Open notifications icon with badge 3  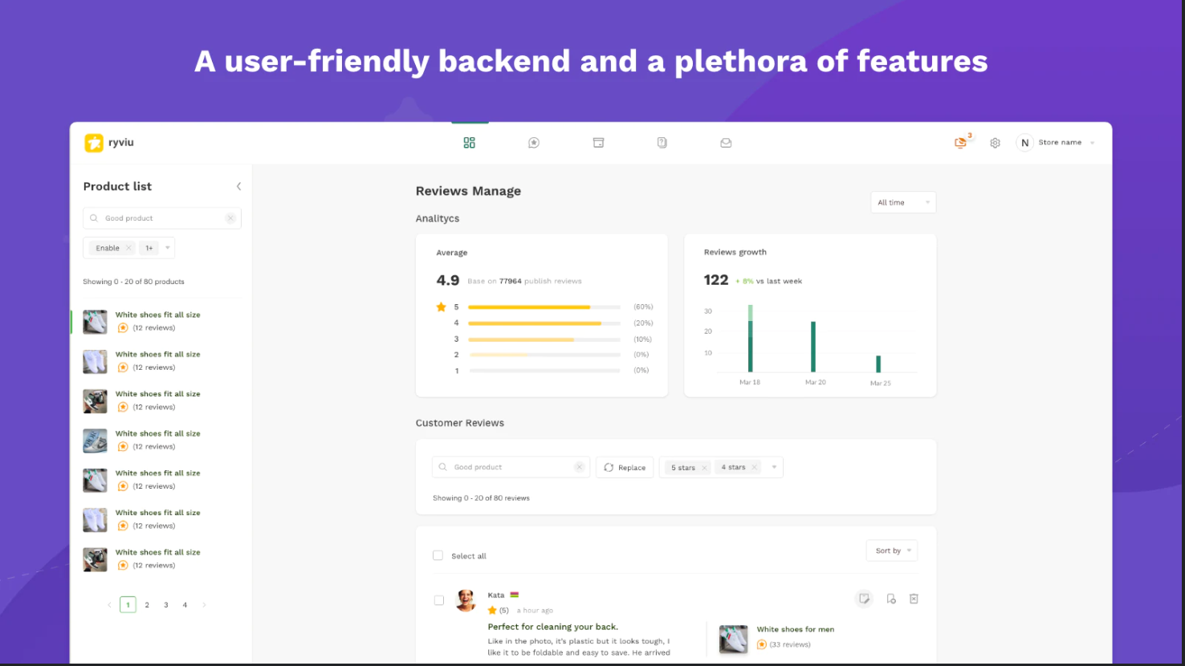(961, 142)
